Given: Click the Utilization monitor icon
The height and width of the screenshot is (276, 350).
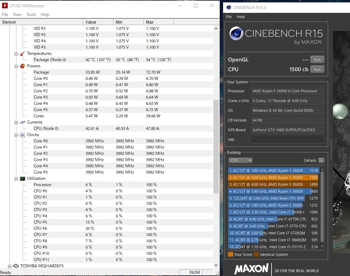Looking at the screenshot, I should coord(22,178).
